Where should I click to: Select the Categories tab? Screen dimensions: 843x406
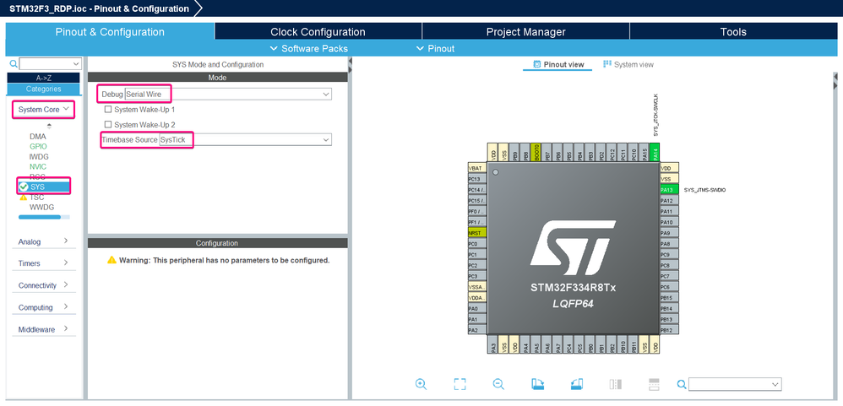44,89
